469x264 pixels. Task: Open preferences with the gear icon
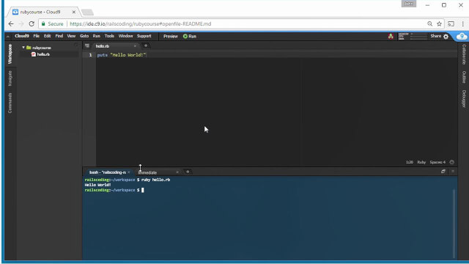(446, 37)
